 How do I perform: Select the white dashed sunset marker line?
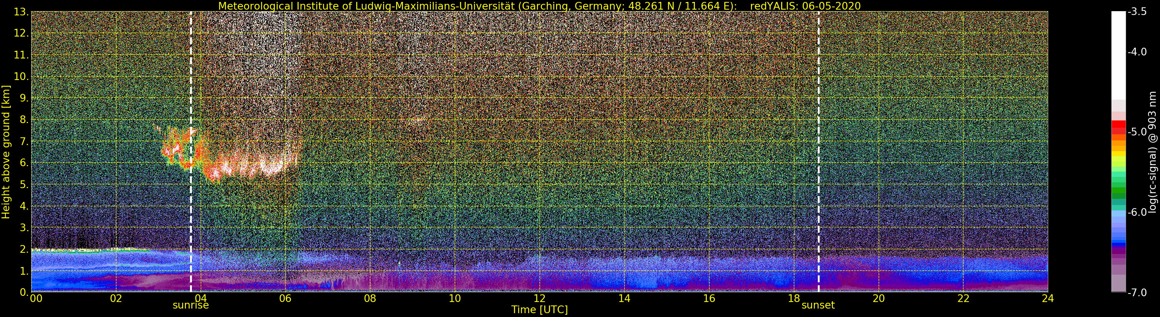coord(818,152)
